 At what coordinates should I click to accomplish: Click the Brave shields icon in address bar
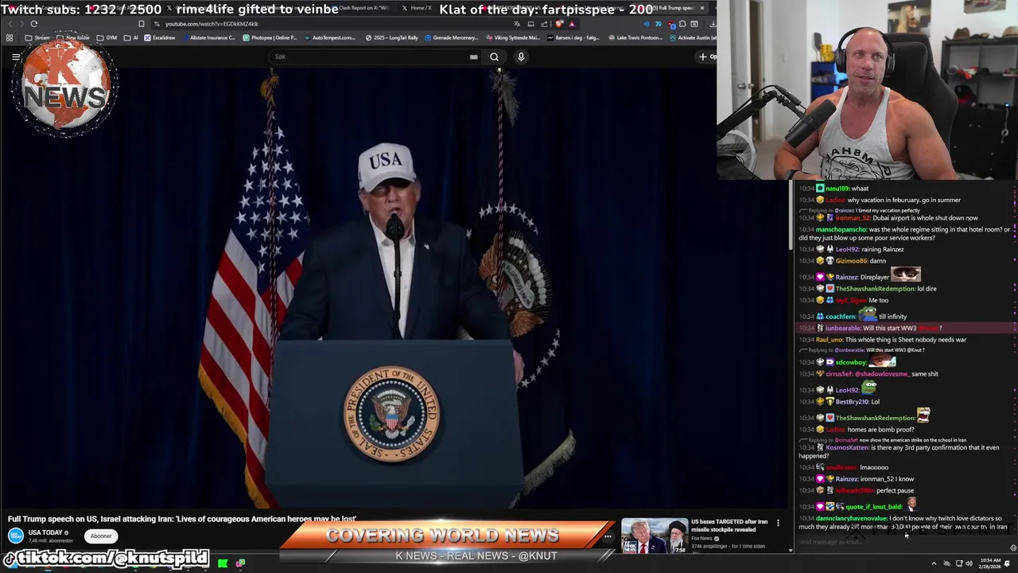tap(560, 24)
